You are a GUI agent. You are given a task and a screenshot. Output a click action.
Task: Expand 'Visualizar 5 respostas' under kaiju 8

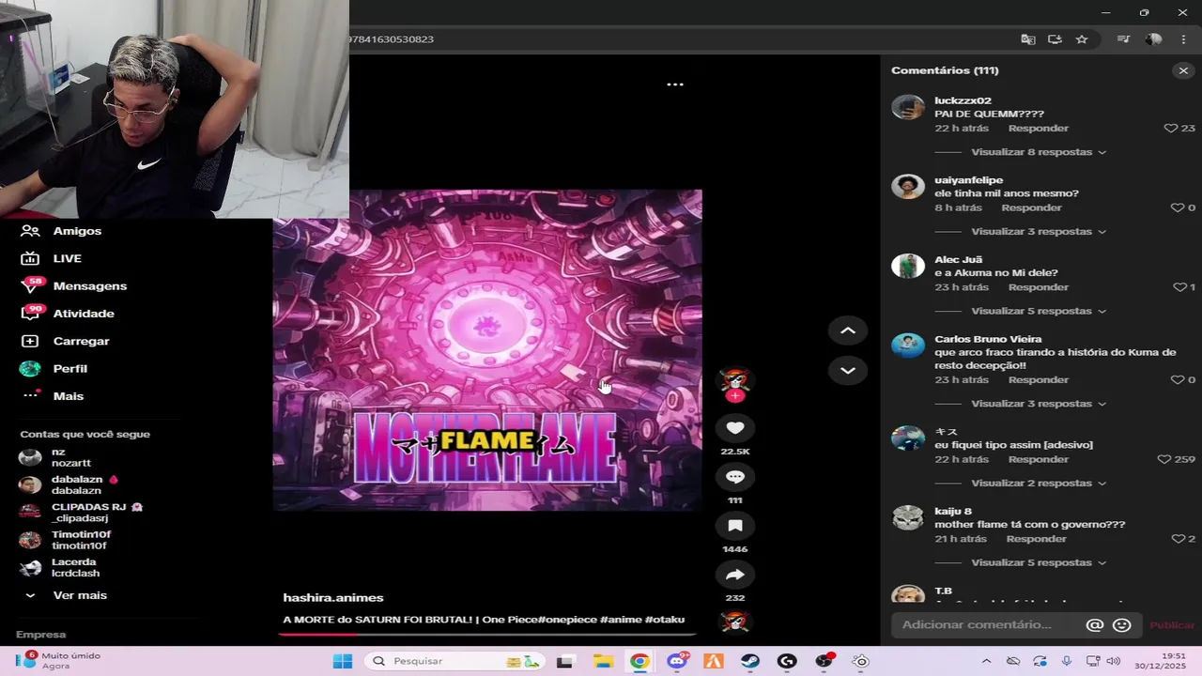[x=1039, y=562]
